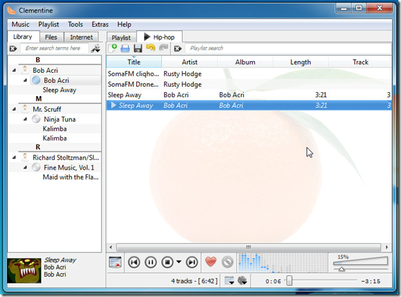Sort by Length column header

click(301, 62)
